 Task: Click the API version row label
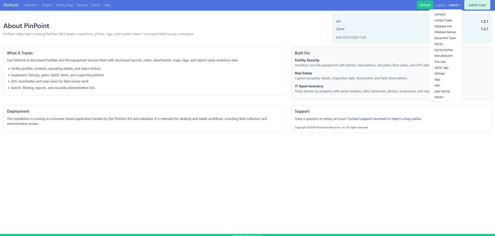338,22
